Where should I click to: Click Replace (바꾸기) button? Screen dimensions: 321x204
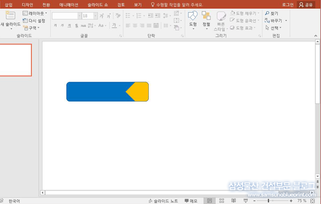click(273, 20)
